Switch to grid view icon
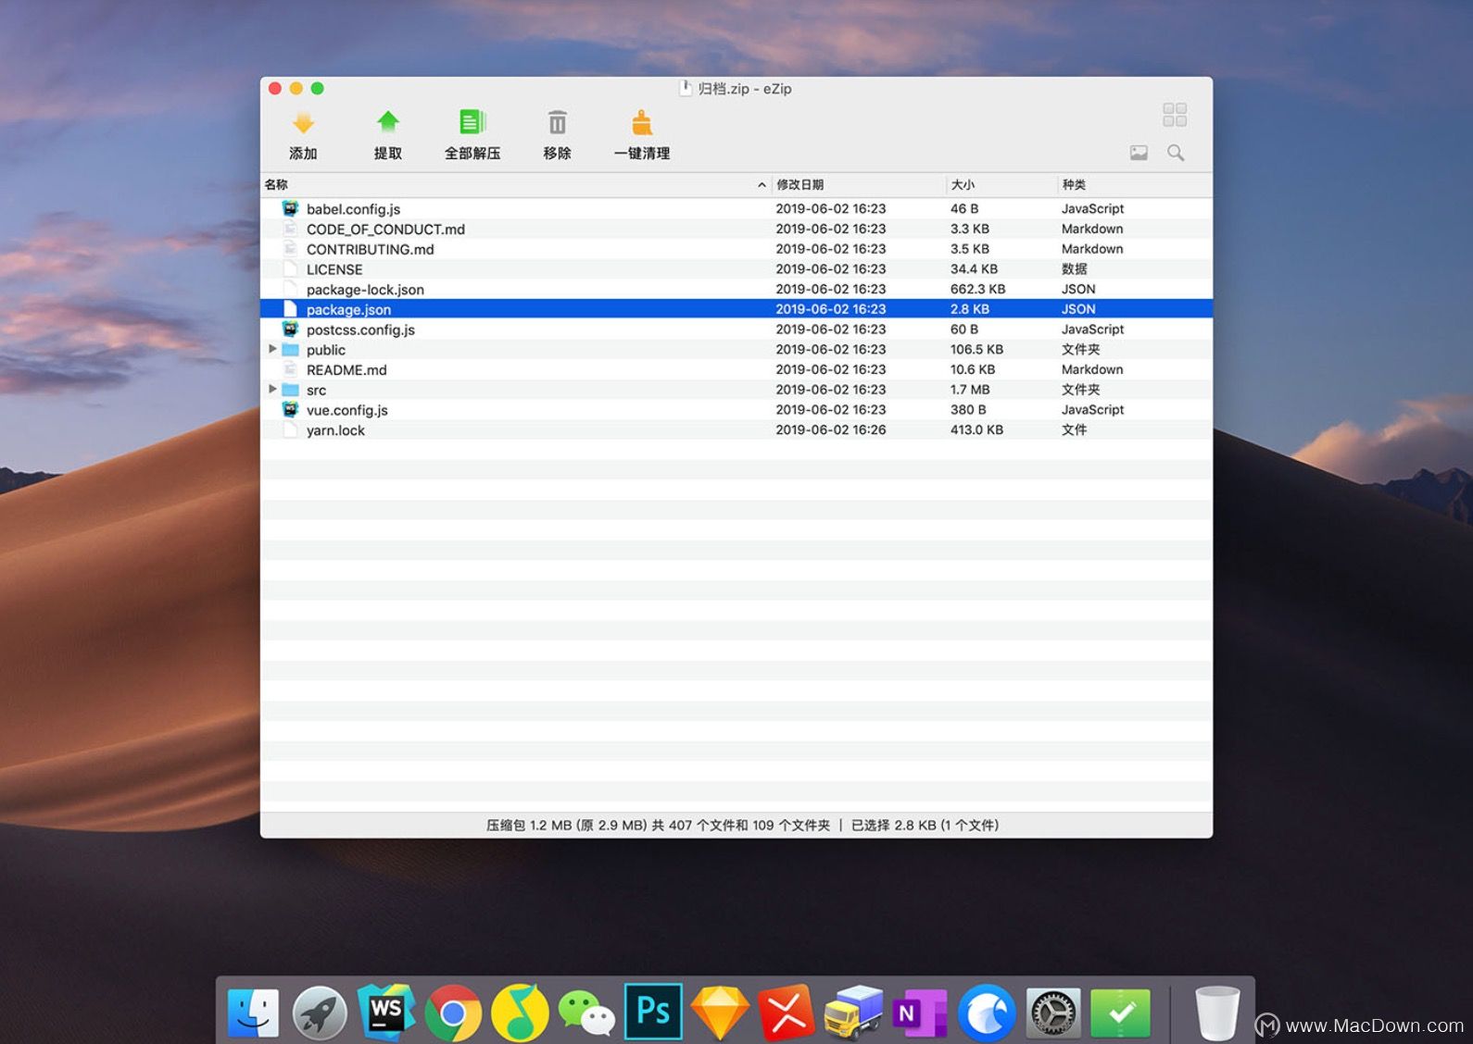This screenshot has width=1473, height=1044. pyautogui.click(x=1175, y=115)
